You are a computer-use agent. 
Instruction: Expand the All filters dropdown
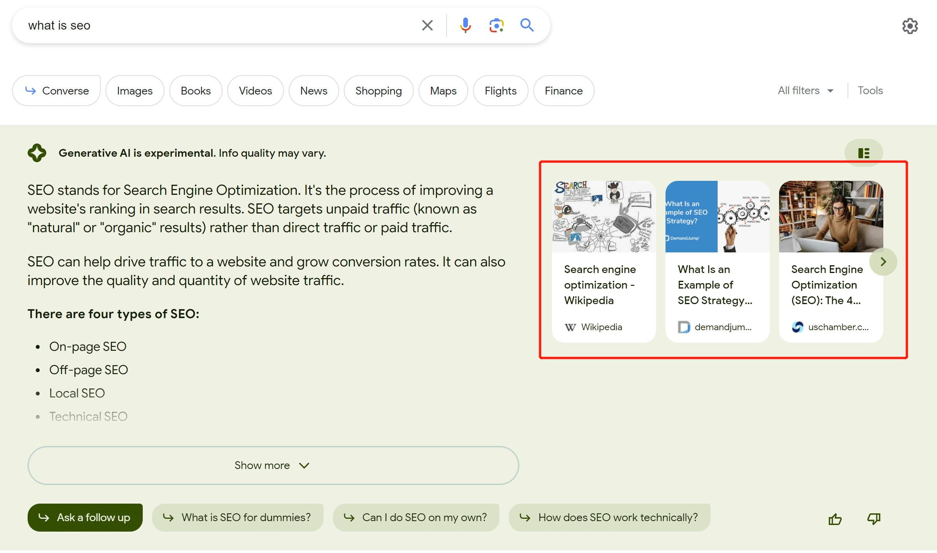pyautogui.click(x=805, y=91)
